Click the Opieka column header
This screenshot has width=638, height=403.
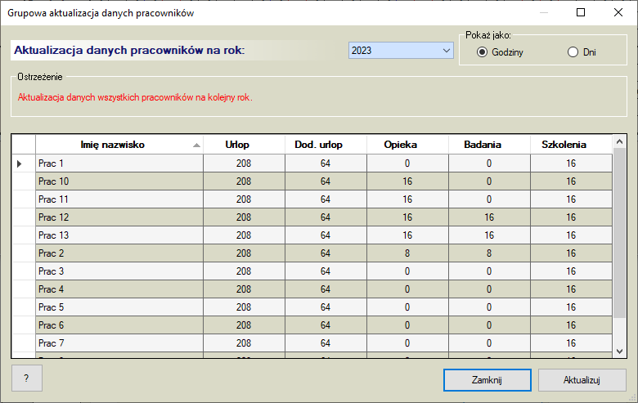pyautogui.click(x=407, y=145)
